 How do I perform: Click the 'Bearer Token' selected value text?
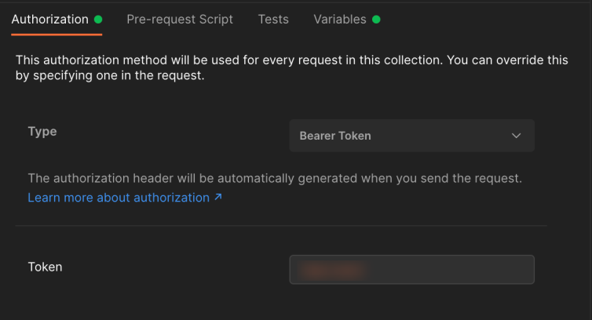point(335,136)
